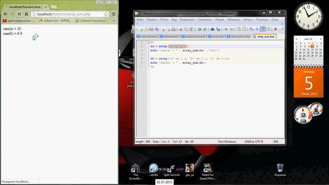Go back in Chrome

click(x=6, y=14)
